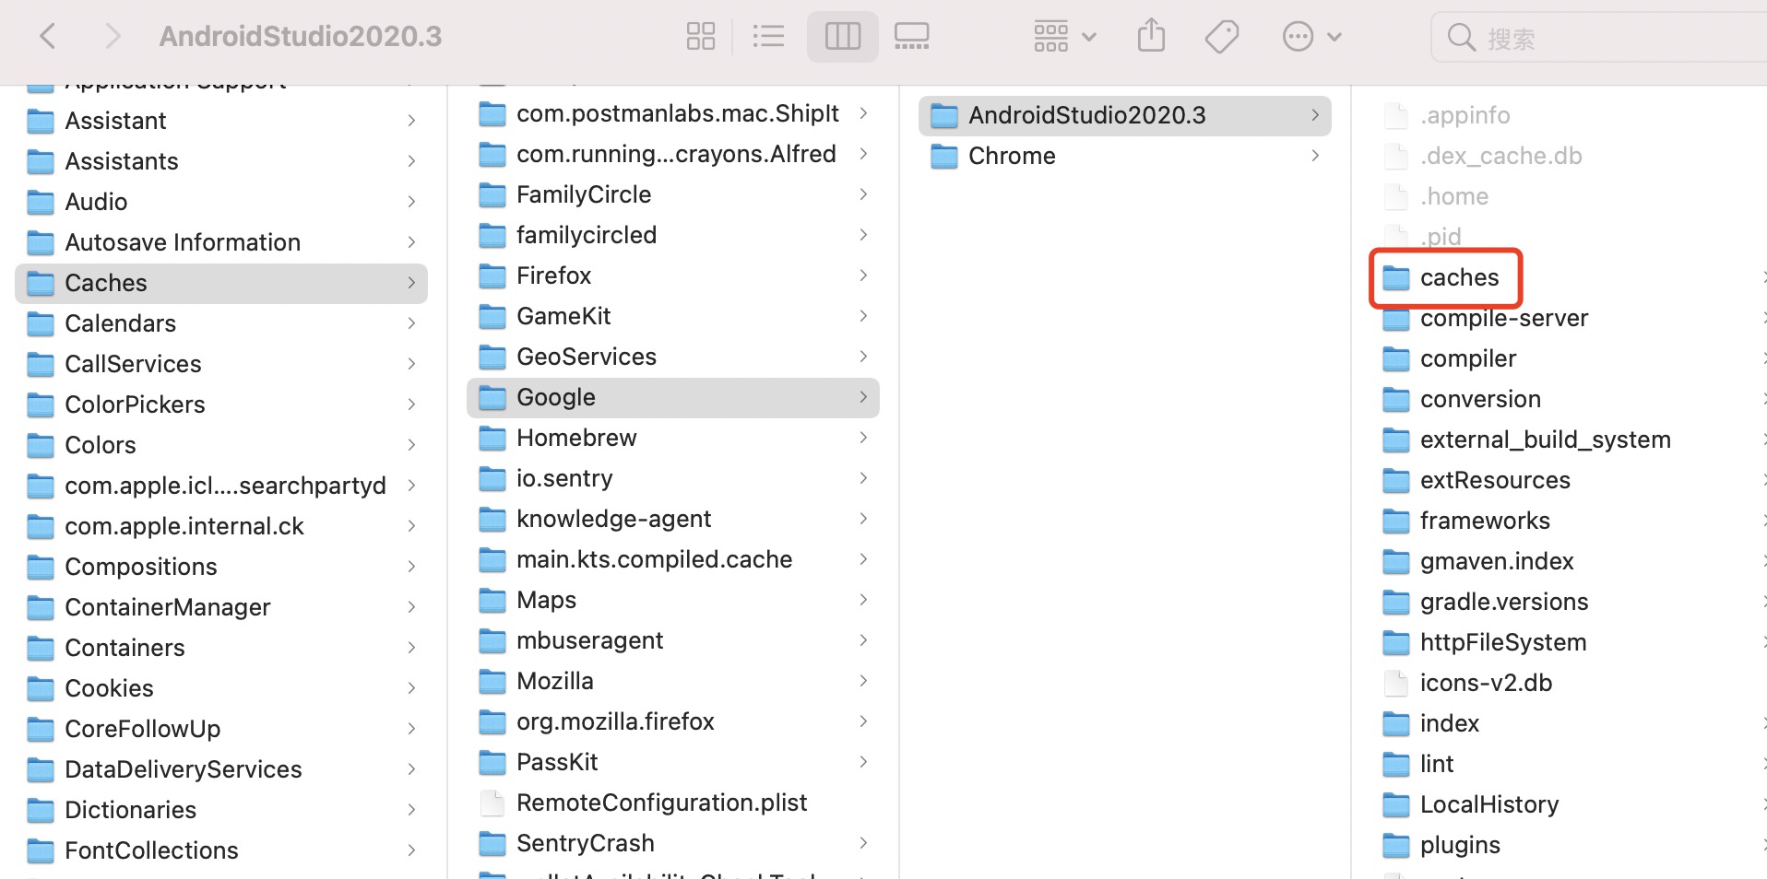Open the more actions ellipsis menu
This screenshot has height=879, width=1767.
click(1311, 37)
